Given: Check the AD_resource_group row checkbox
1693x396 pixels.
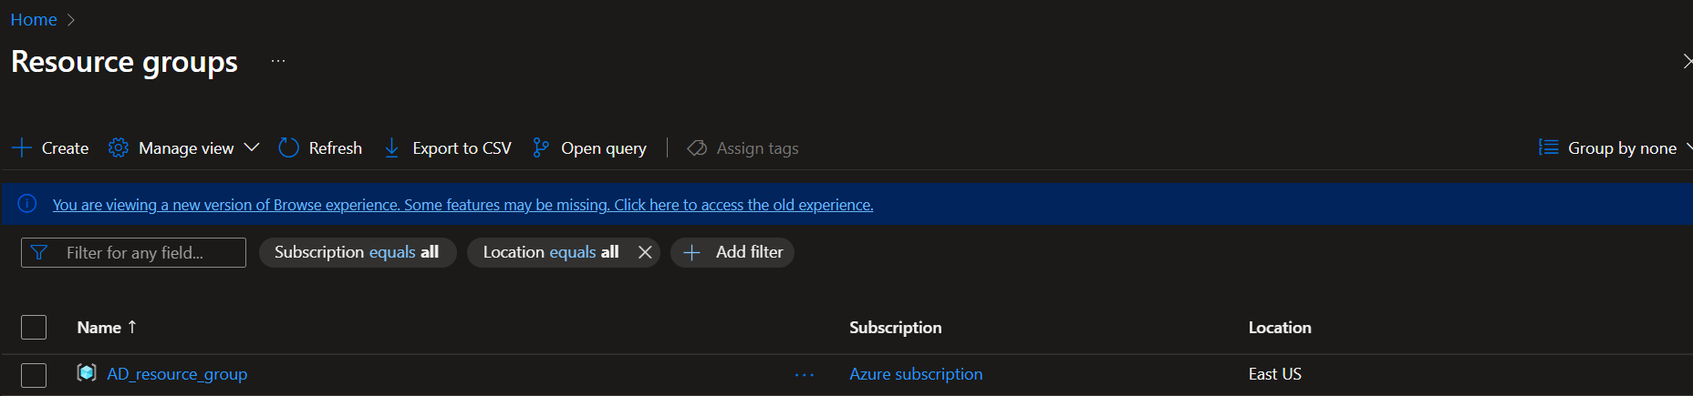Looking at the screenshot, I should [x=34, y=374].
